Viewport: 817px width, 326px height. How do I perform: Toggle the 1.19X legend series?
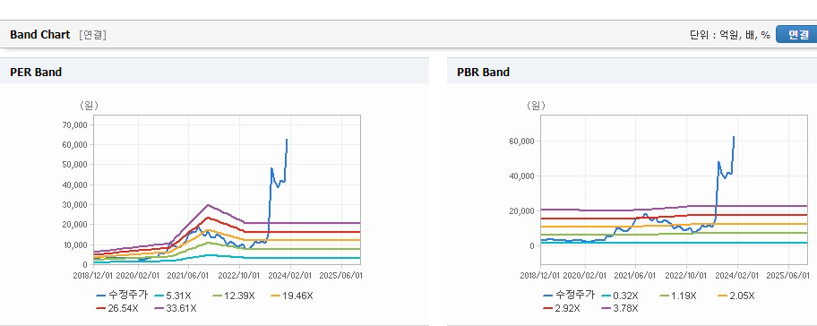click(x=677, y=296)
